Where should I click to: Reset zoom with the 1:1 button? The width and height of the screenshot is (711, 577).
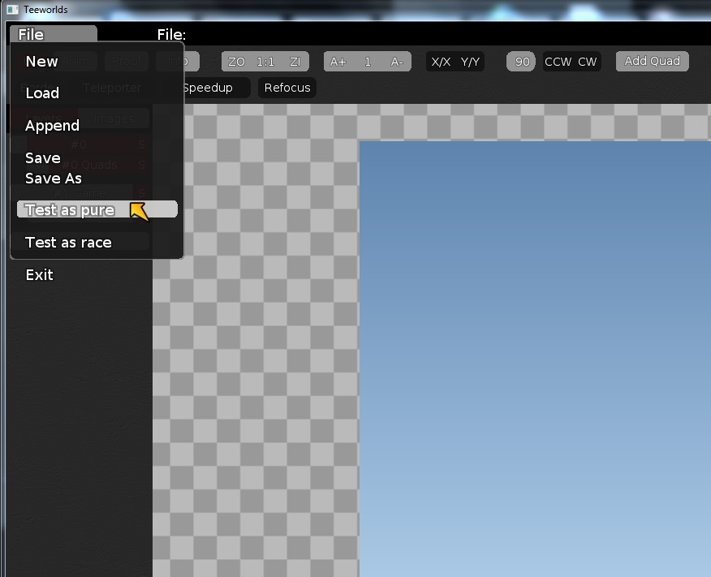265,62
